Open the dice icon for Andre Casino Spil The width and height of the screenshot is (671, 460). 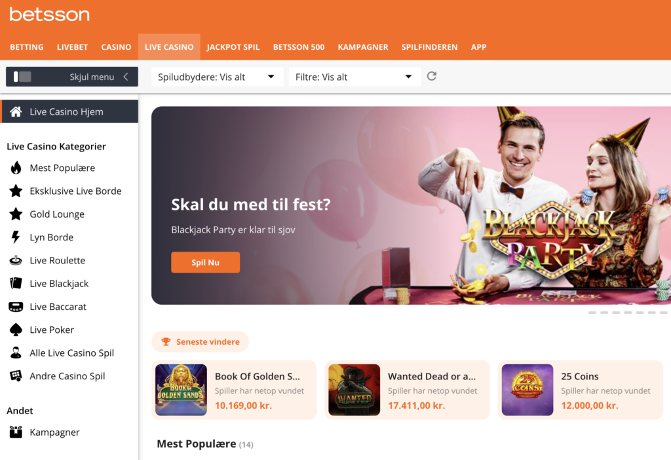(16, 375)
